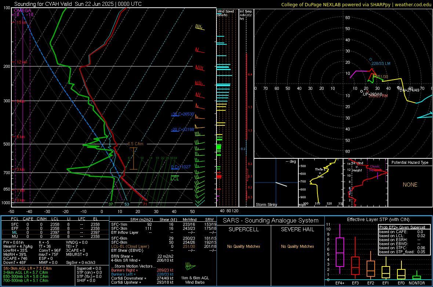
Task: Click the UP=293/18 hodograph label
Action: tap(372, 94)
